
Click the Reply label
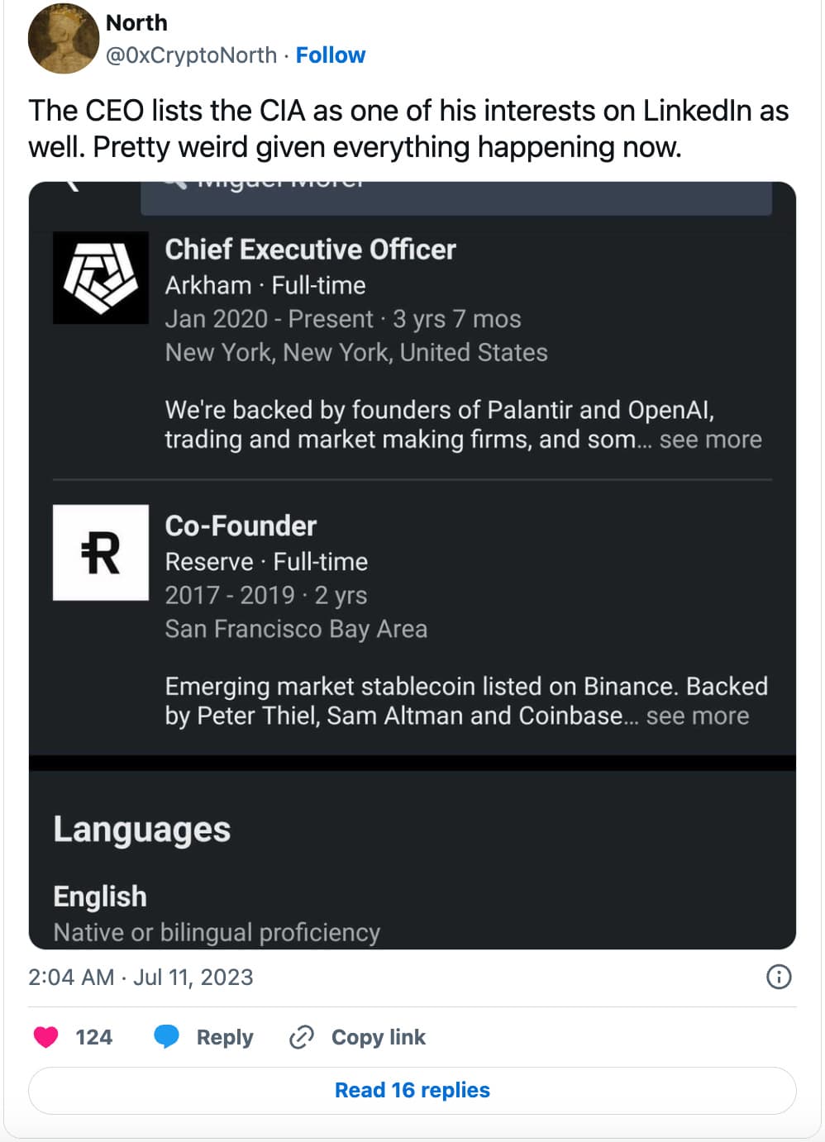pos(225,1037)
